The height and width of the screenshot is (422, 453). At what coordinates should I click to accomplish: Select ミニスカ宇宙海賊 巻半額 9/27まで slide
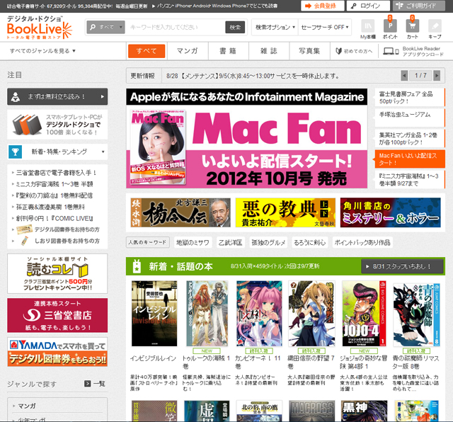click(x=410, y=180)
